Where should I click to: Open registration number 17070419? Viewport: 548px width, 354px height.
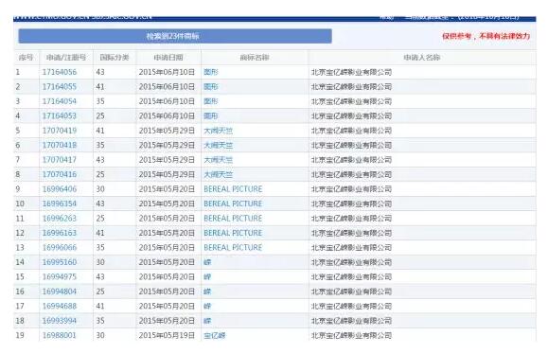[x=59, y=131]
